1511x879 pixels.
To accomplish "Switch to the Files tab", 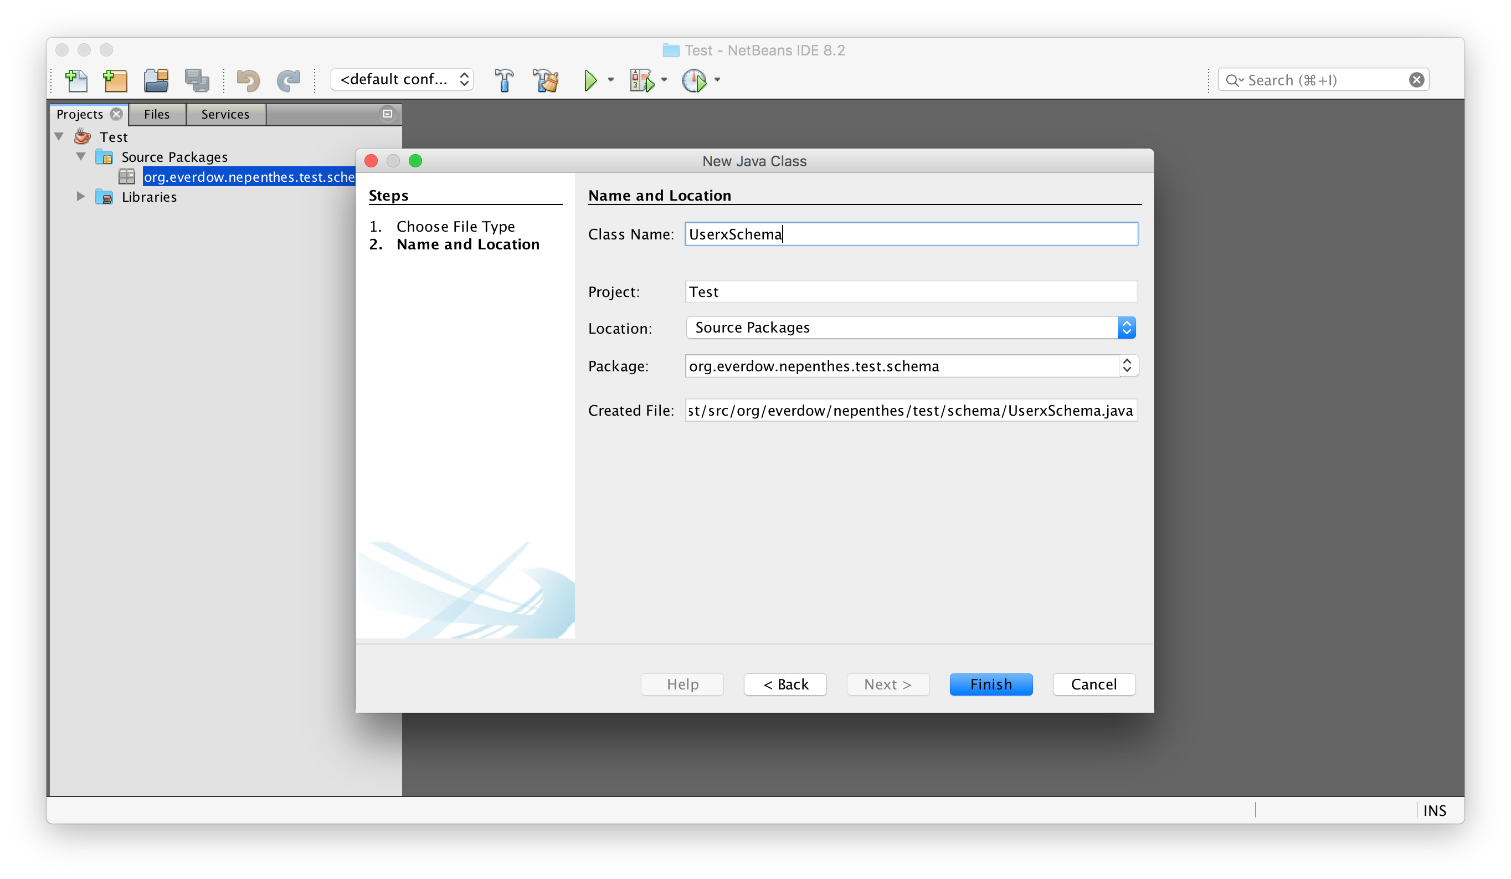I will 157,114.
